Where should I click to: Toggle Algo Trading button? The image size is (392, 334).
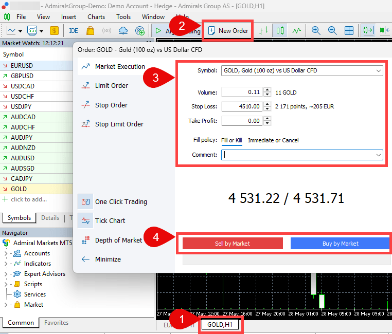point(176,31)
